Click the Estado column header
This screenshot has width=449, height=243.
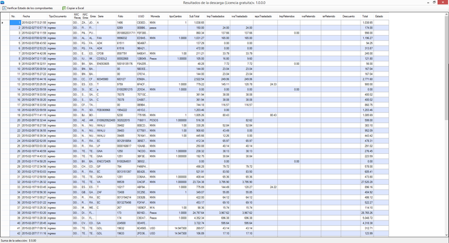[381, 17]
